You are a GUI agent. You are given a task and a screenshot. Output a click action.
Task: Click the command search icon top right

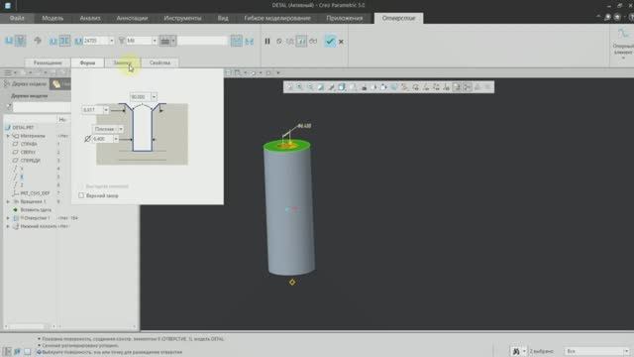pos(607,17)
